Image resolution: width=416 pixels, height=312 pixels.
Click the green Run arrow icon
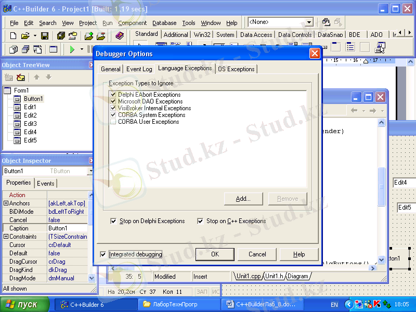coord(72,49)
